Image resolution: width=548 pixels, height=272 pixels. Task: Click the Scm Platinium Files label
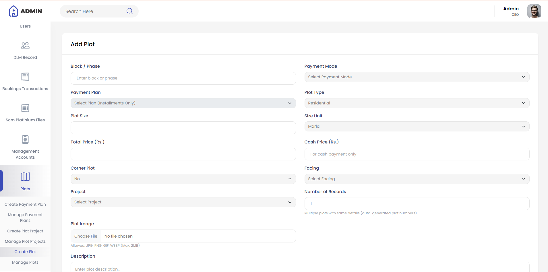25,120
